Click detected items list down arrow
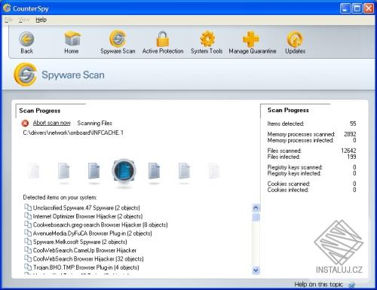 (x=256, y=270)
